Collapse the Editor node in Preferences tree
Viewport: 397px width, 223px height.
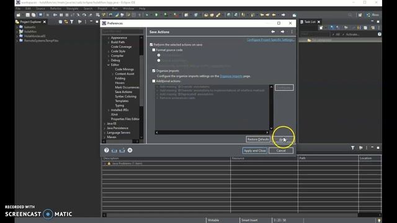[x=109, y=65]
